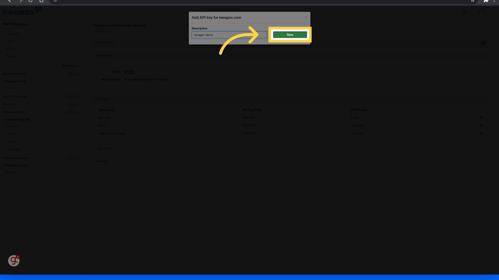Open the Grammarly widget badge

14,261
